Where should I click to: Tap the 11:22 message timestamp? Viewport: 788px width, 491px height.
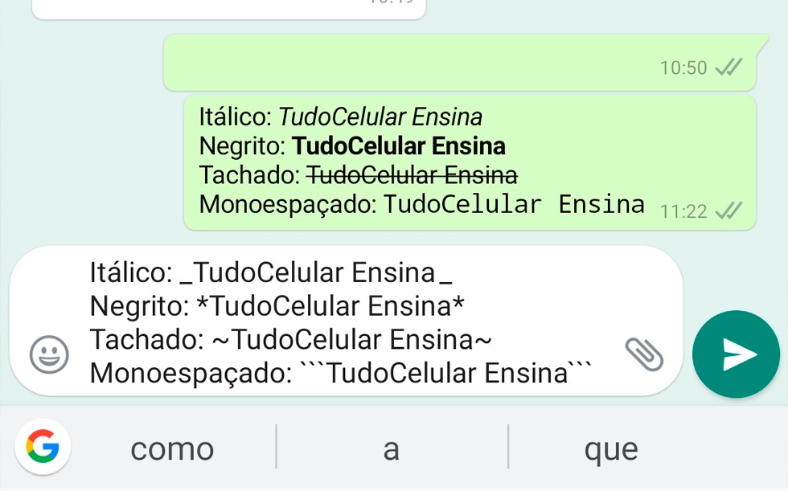pos(683,211)
